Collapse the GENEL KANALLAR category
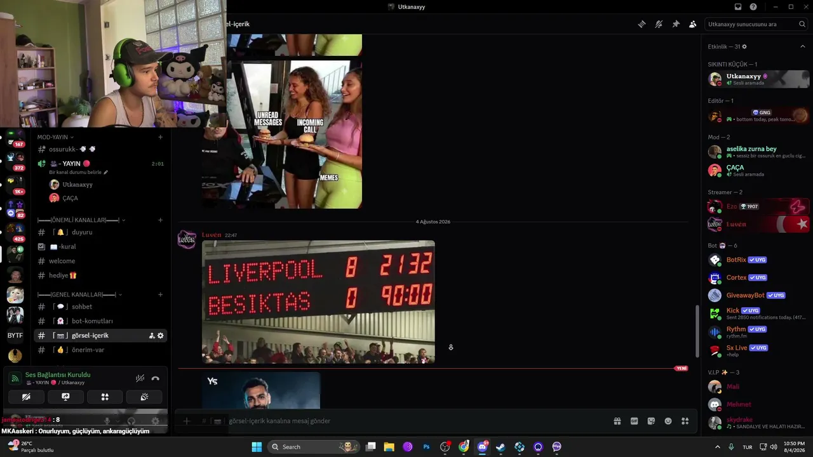The width and height of the screenshot is (813, 457). click(x=79, y=295)
